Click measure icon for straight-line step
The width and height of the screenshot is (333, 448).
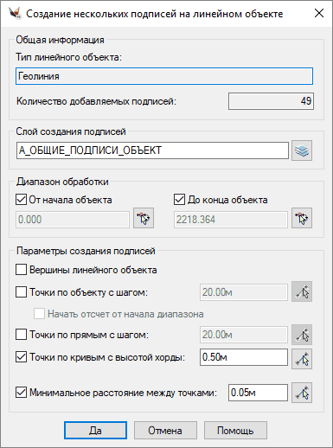pyautogui.click(x=302, y=335)
